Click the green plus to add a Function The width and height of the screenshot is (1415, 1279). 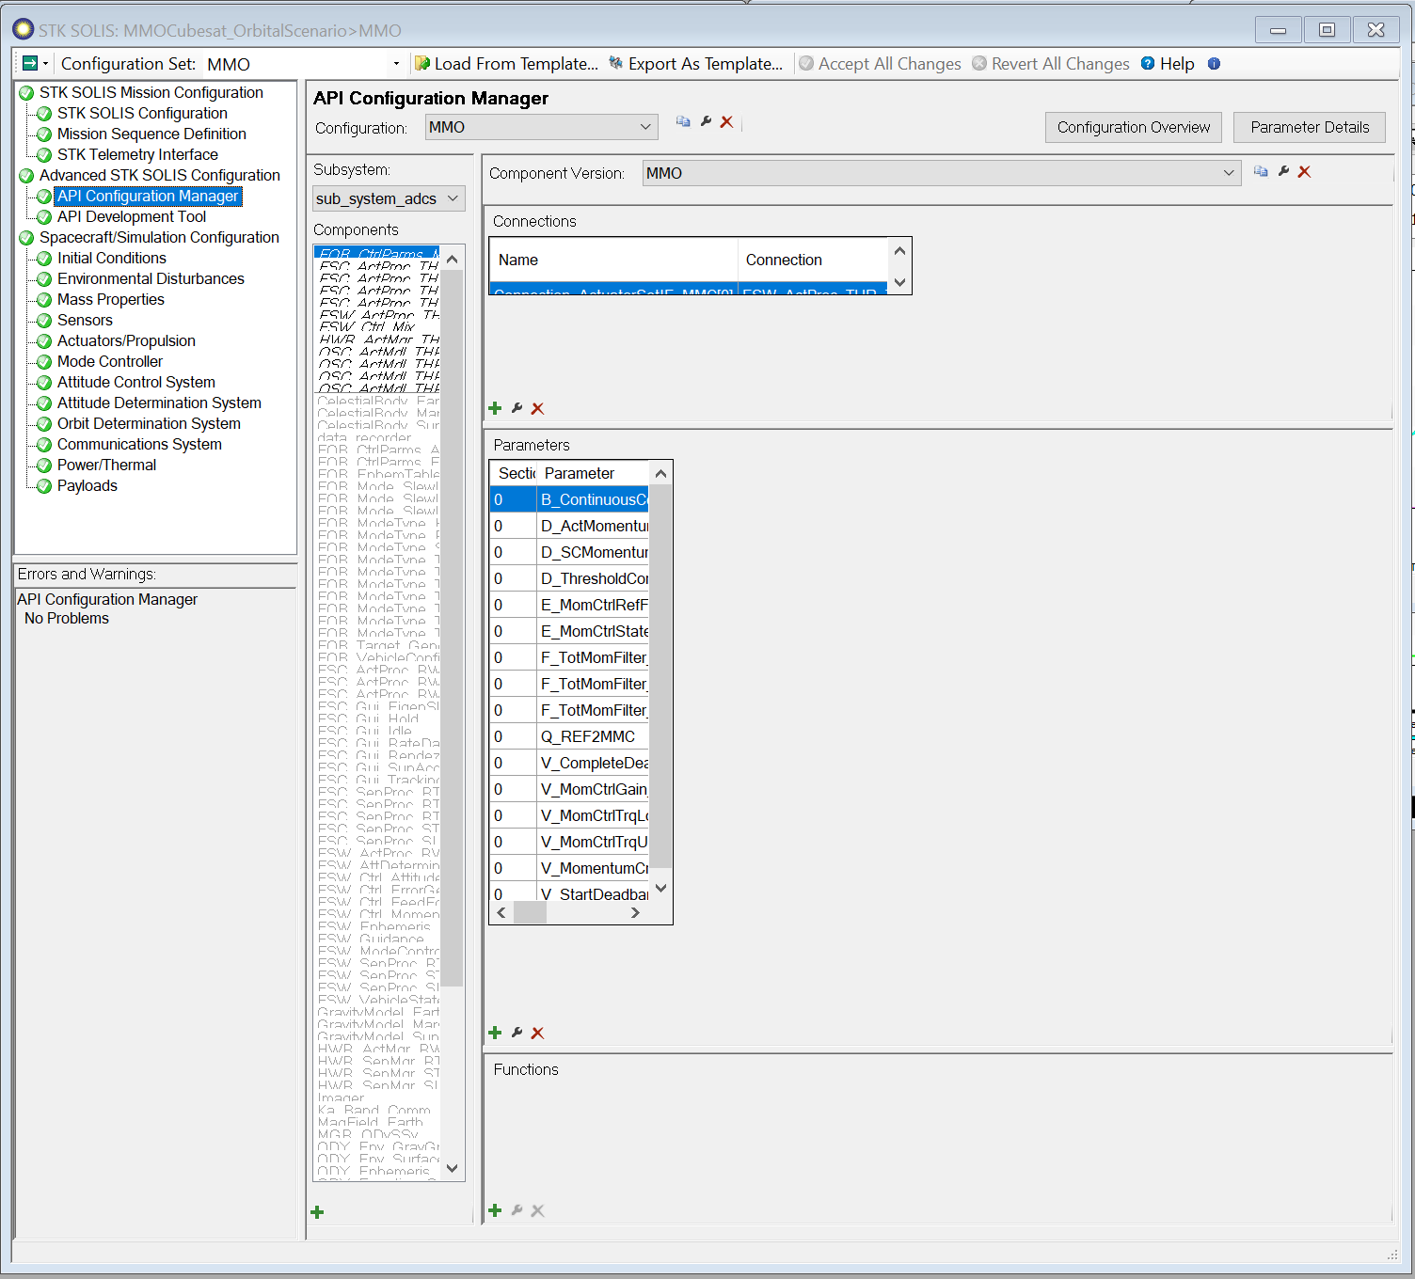pyautogui.click(x=496, y=1210)
